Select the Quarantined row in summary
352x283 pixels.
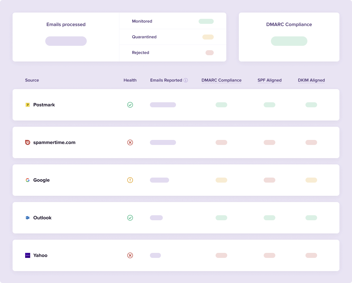173,37
